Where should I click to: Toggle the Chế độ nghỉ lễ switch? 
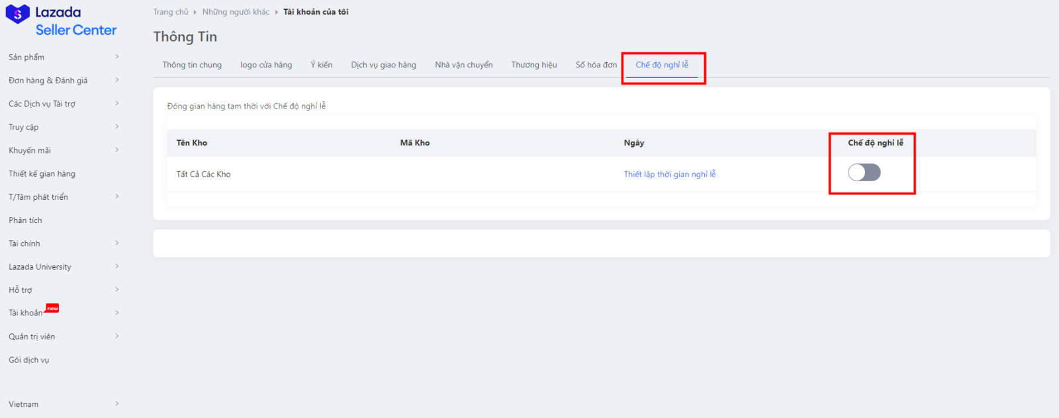[864, 173]
